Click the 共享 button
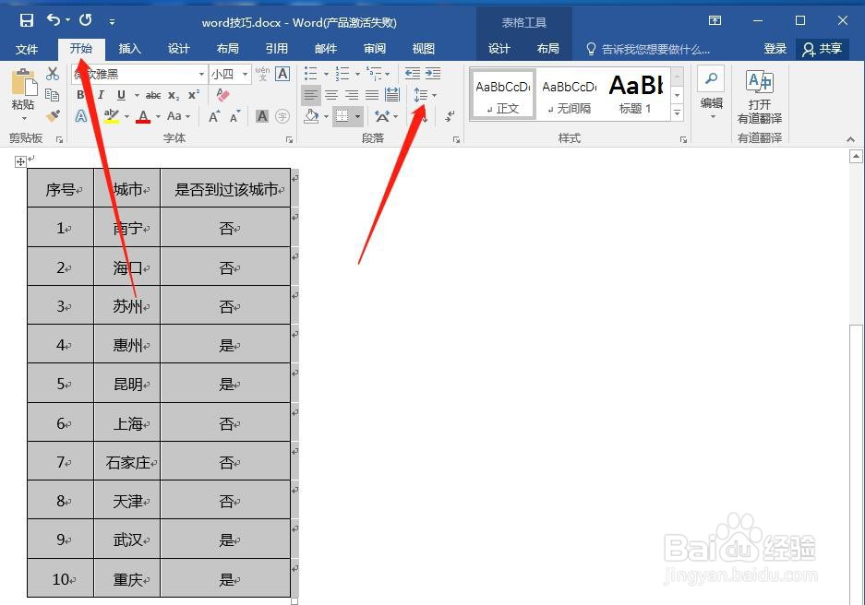The image size is (865, 605). [x=830, y=49]
